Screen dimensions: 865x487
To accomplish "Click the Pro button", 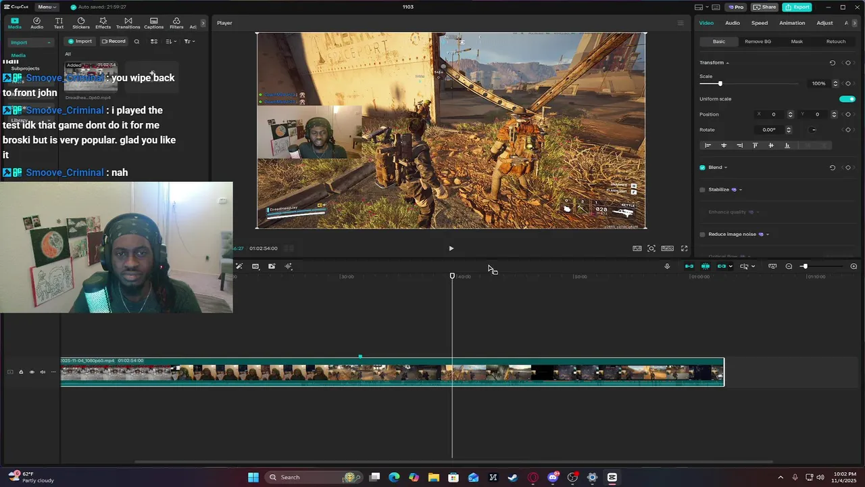I will point(735,7).
